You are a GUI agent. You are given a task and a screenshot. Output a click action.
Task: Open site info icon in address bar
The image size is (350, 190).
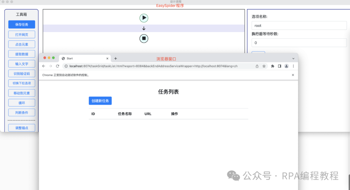(66, 66)
